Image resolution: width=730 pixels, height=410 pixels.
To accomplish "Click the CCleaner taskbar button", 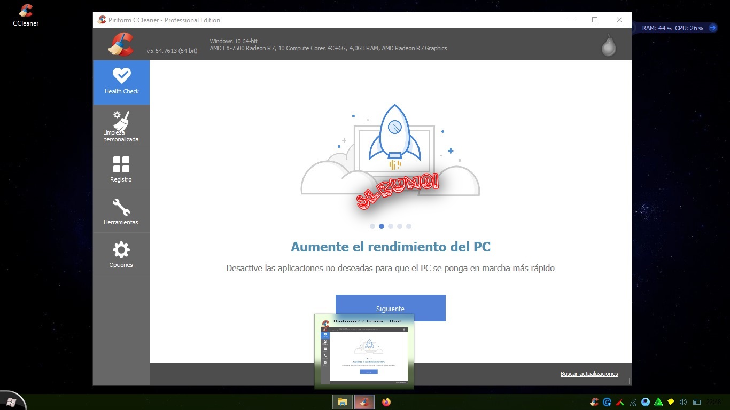I will [364, 402].
